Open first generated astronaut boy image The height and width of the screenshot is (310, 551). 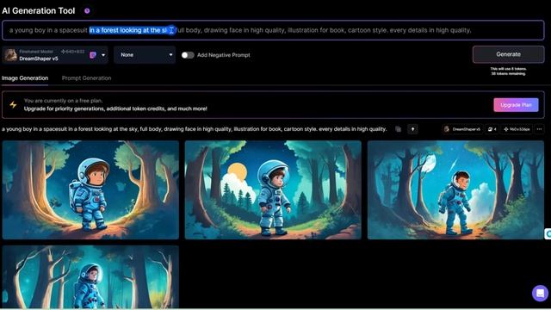[90, 189]
